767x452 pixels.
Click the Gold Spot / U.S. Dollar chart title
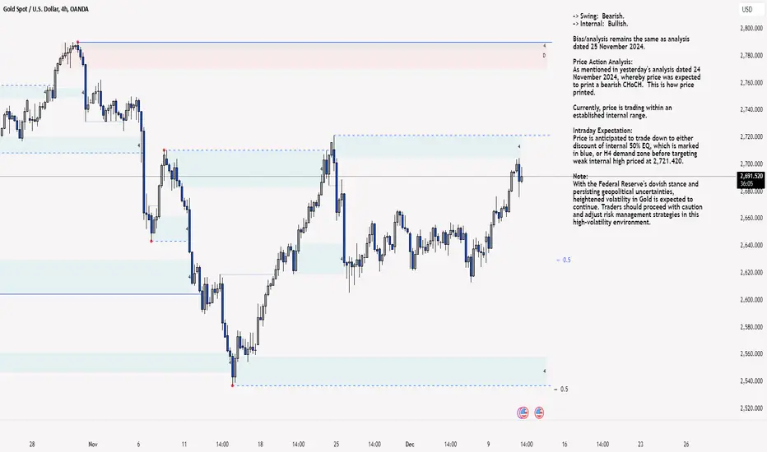(45, 9)
